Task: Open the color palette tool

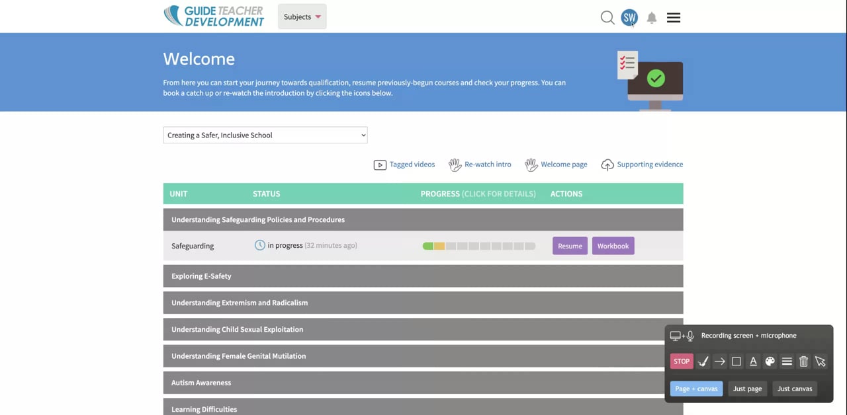Action: coord(770,361)
